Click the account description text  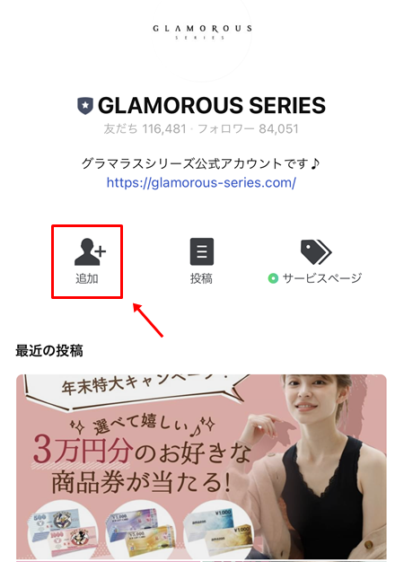click(x=201, y=163)
